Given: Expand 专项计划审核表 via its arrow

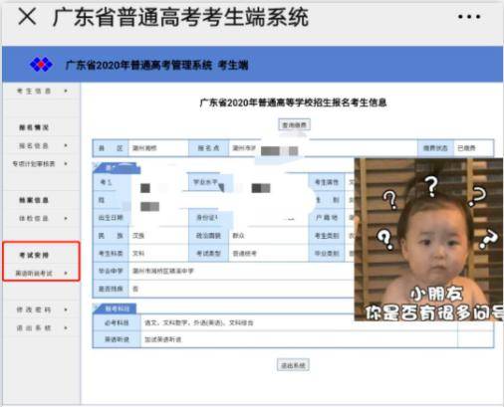Looking at the screenshot, I should [x=66, y=163].
